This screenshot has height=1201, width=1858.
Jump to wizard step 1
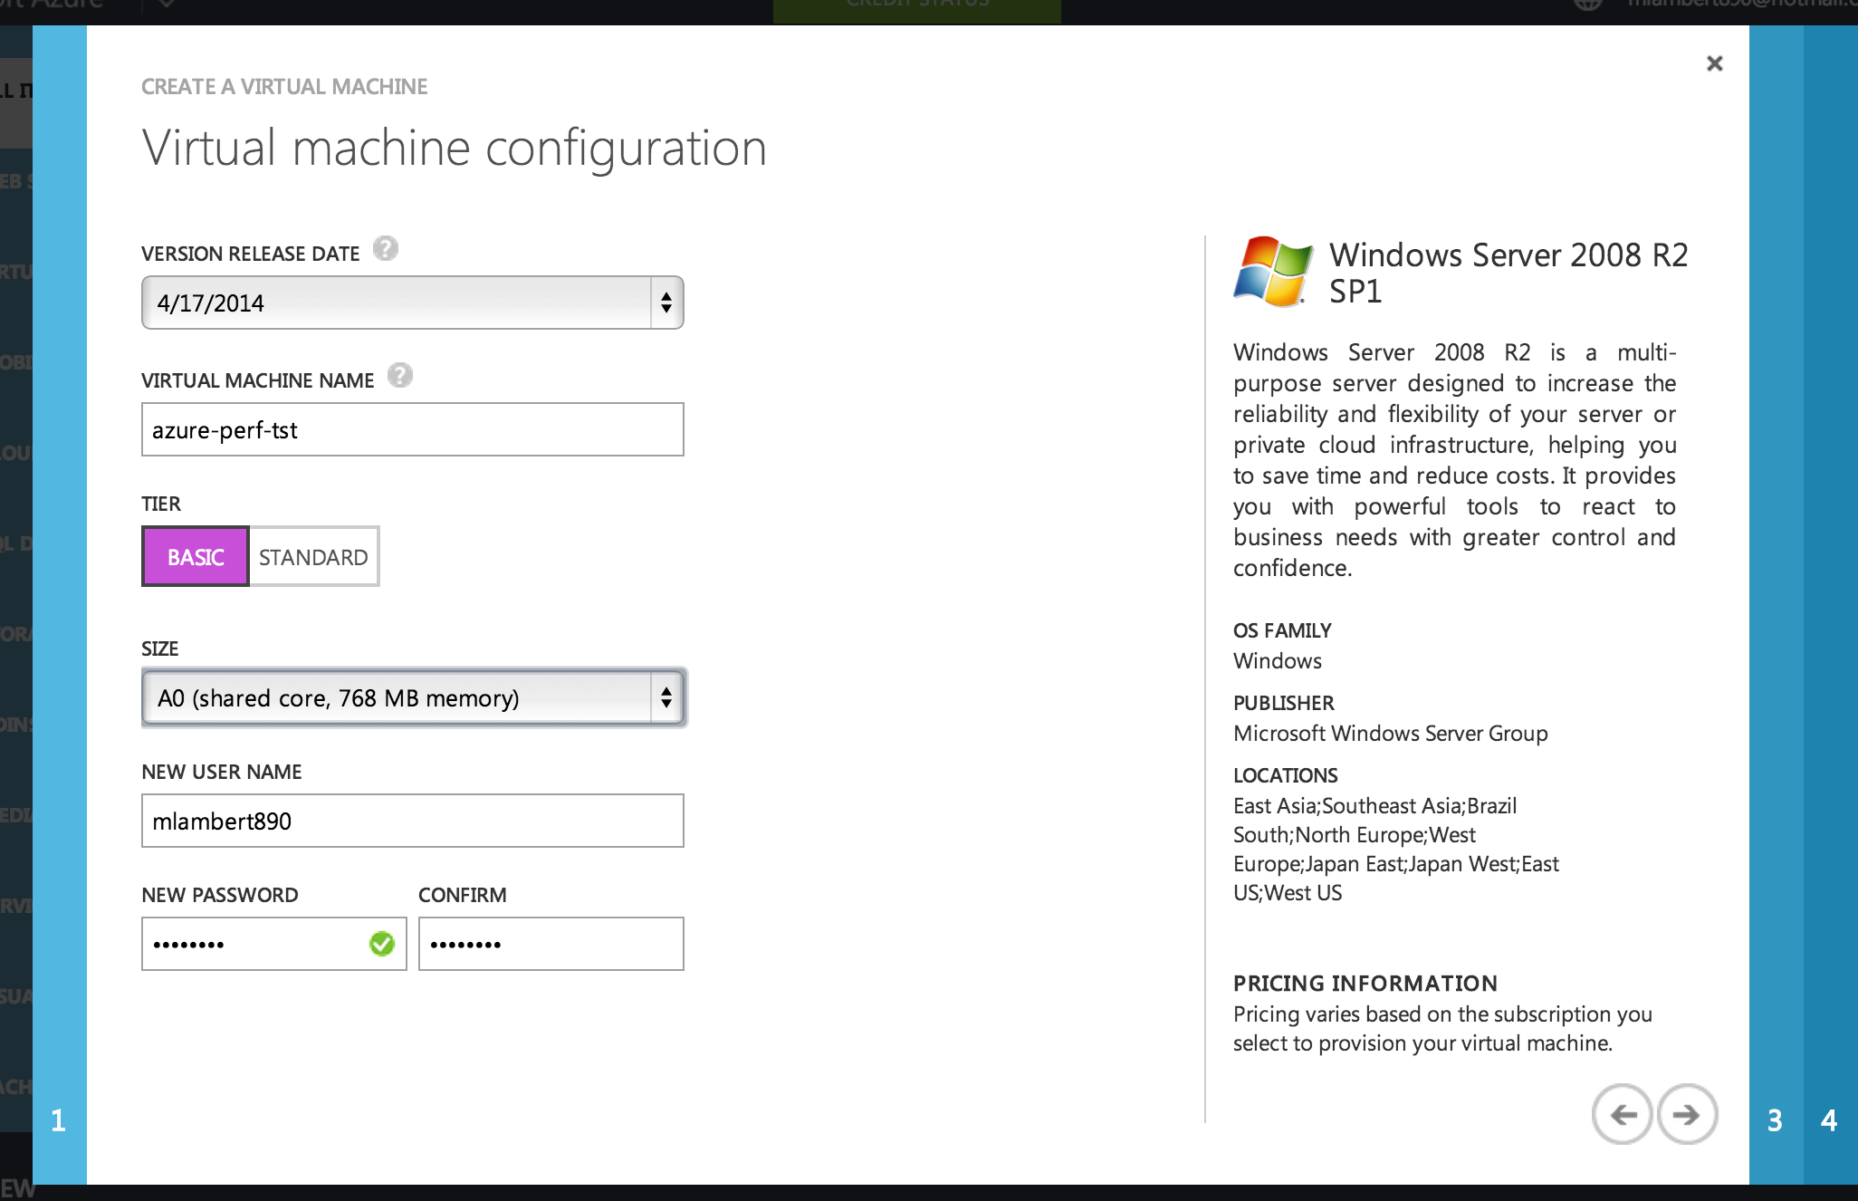pos(59,1120)
